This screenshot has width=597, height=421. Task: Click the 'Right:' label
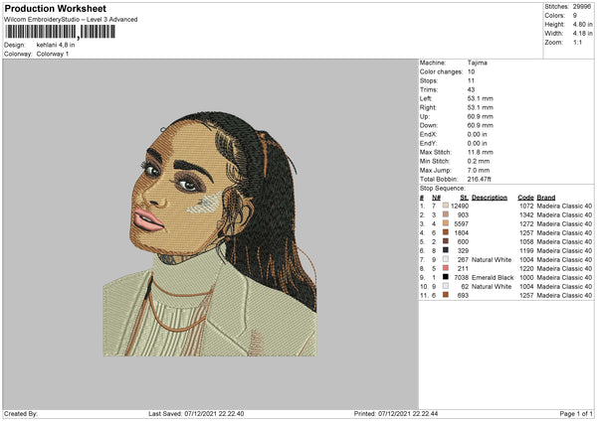(427, 107)
